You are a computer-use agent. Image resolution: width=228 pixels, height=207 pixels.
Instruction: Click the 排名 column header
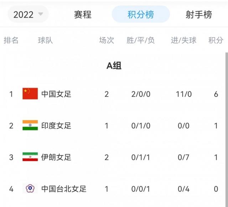(x=11, y=40)
